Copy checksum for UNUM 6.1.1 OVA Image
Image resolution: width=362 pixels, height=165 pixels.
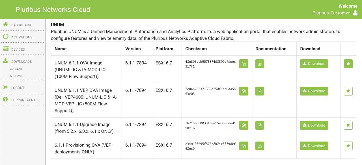tap(244, 64)
